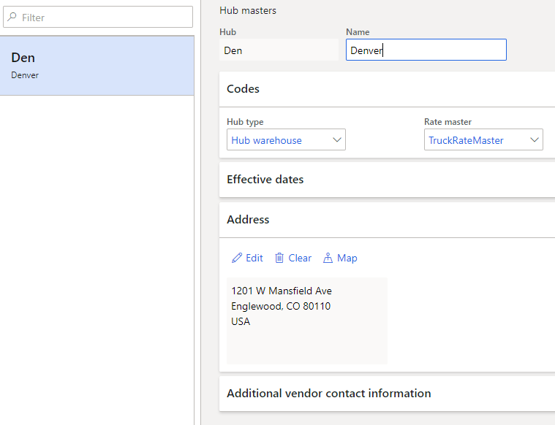The height and width of the screenshot is (425, 555).
Task: Click into the Filter search box
Action: 98,17
